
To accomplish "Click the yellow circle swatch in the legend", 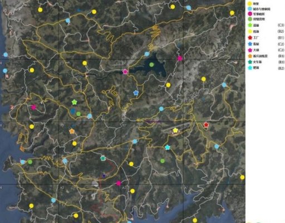I will click(250, 3).
